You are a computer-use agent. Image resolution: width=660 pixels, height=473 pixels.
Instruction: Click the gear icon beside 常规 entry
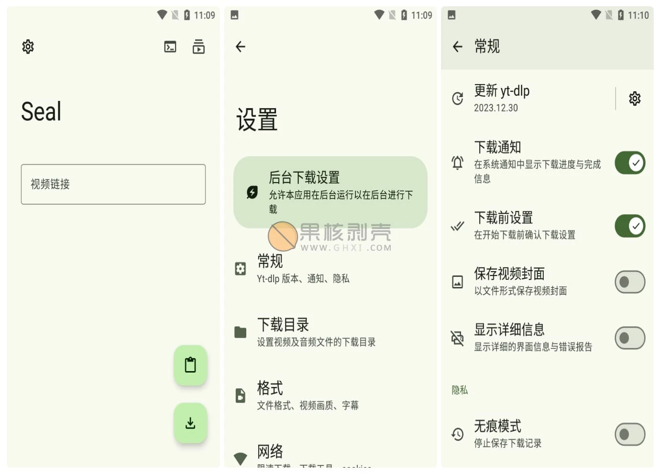[241, 269]
